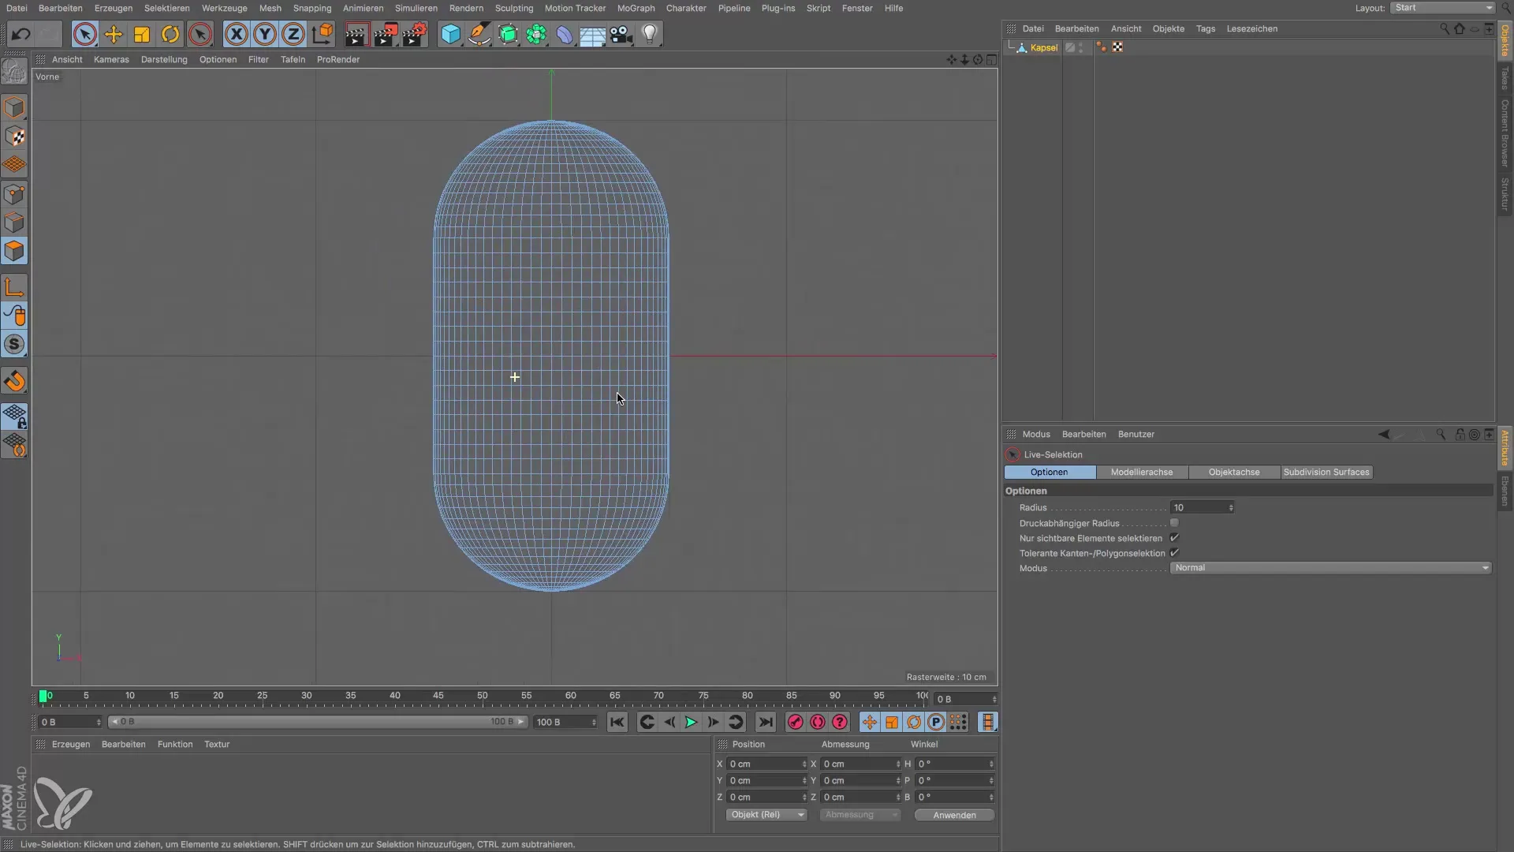Select the Optionen tab
This screenshot has width=1514, height=852.
1049,472
